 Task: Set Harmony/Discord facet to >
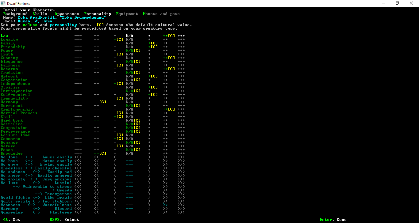(x=149, y=209)
